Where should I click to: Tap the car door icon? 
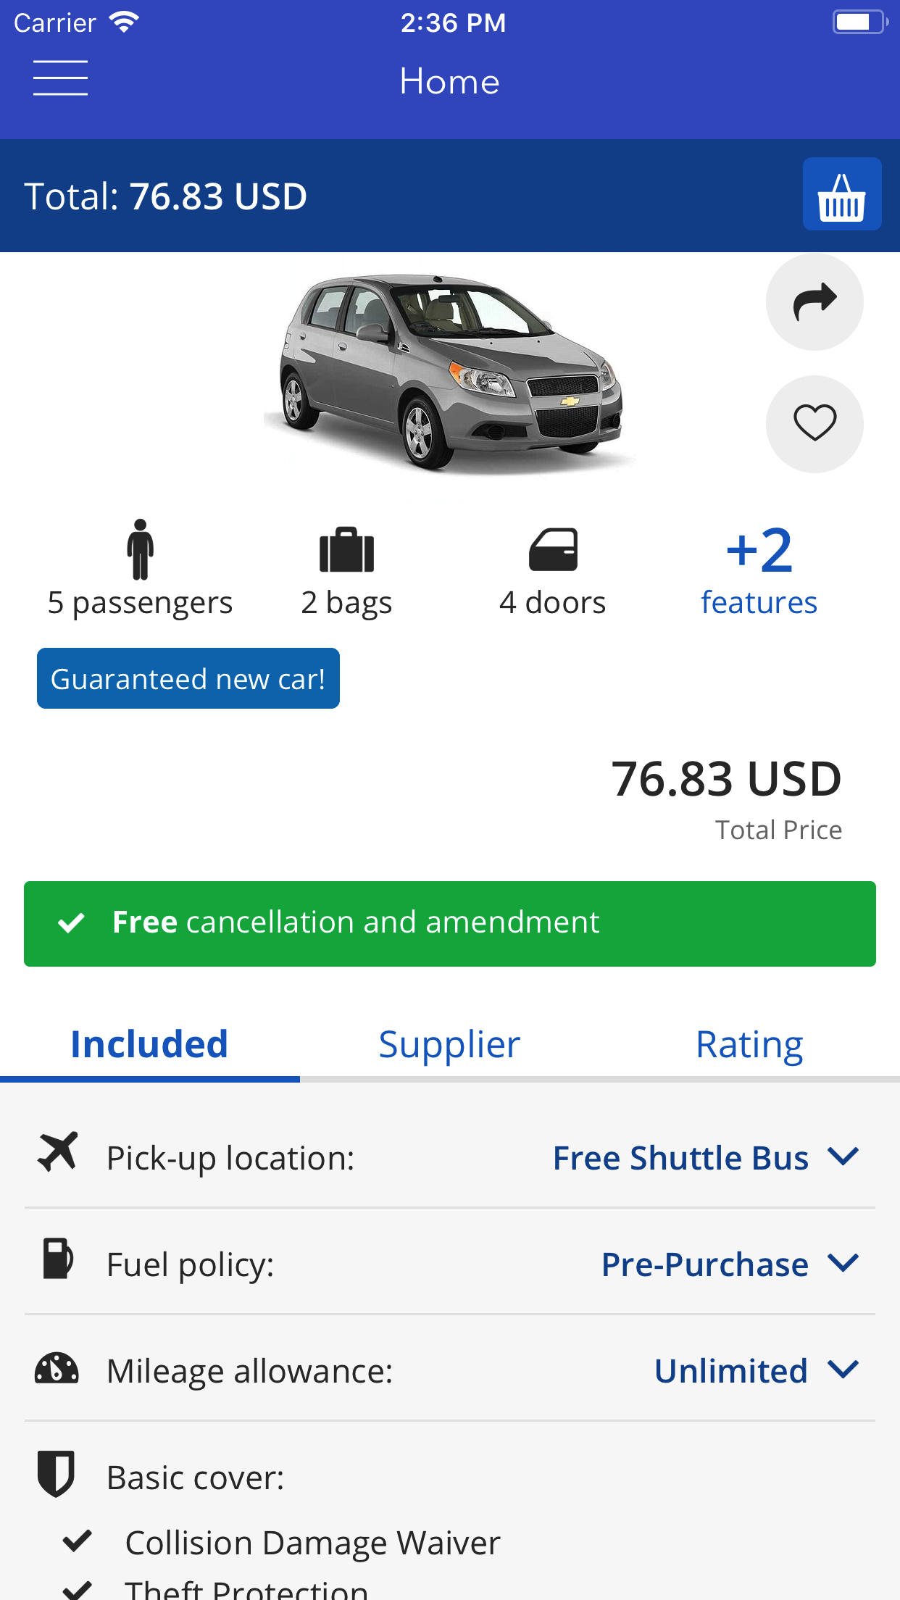click(553, 550)
